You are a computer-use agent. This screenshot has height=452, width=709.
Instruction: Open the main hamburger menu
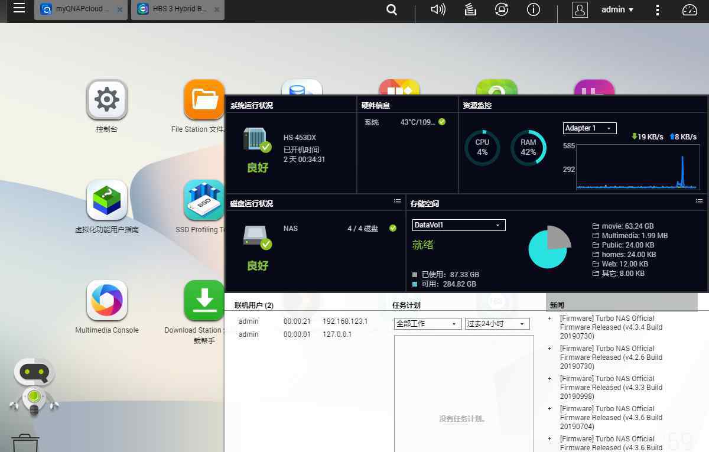pyautogui.click(x=19, y=9)
